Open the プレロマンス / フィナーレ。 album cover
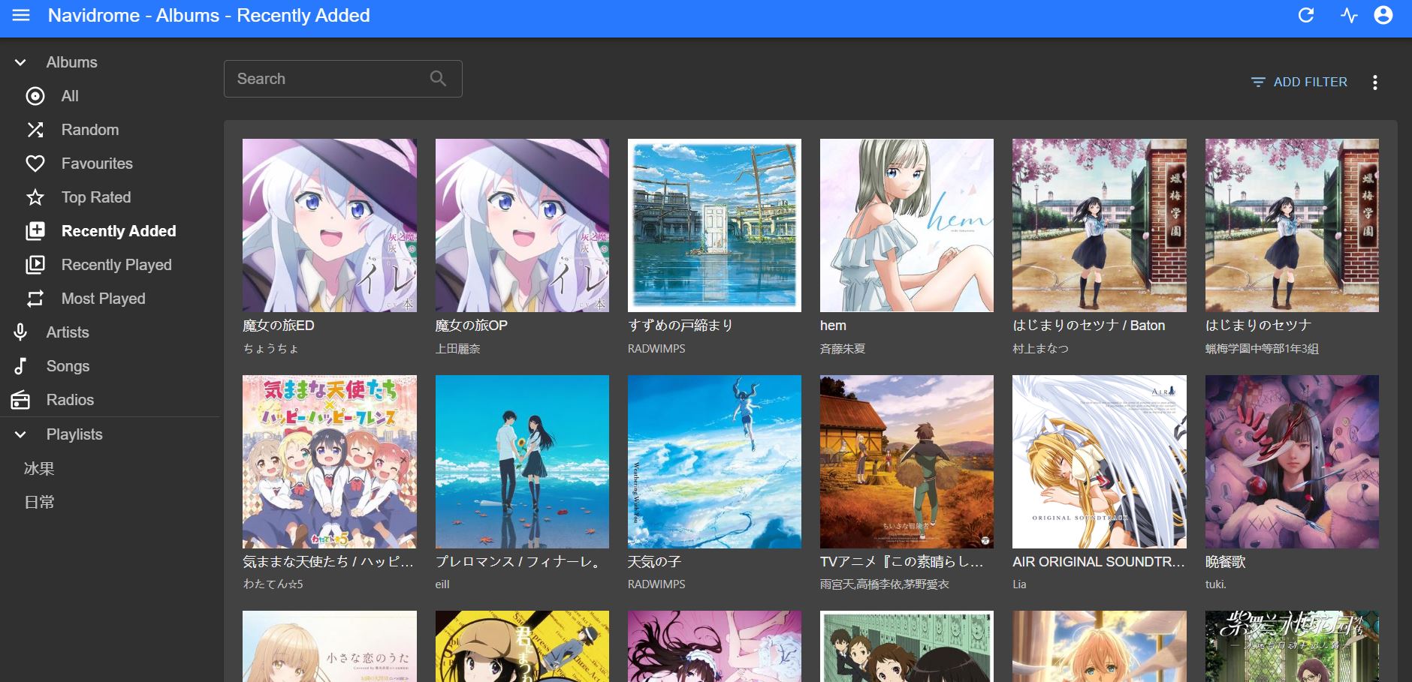The height and width of the screenshot is (682, 1412). coord(522,461)
